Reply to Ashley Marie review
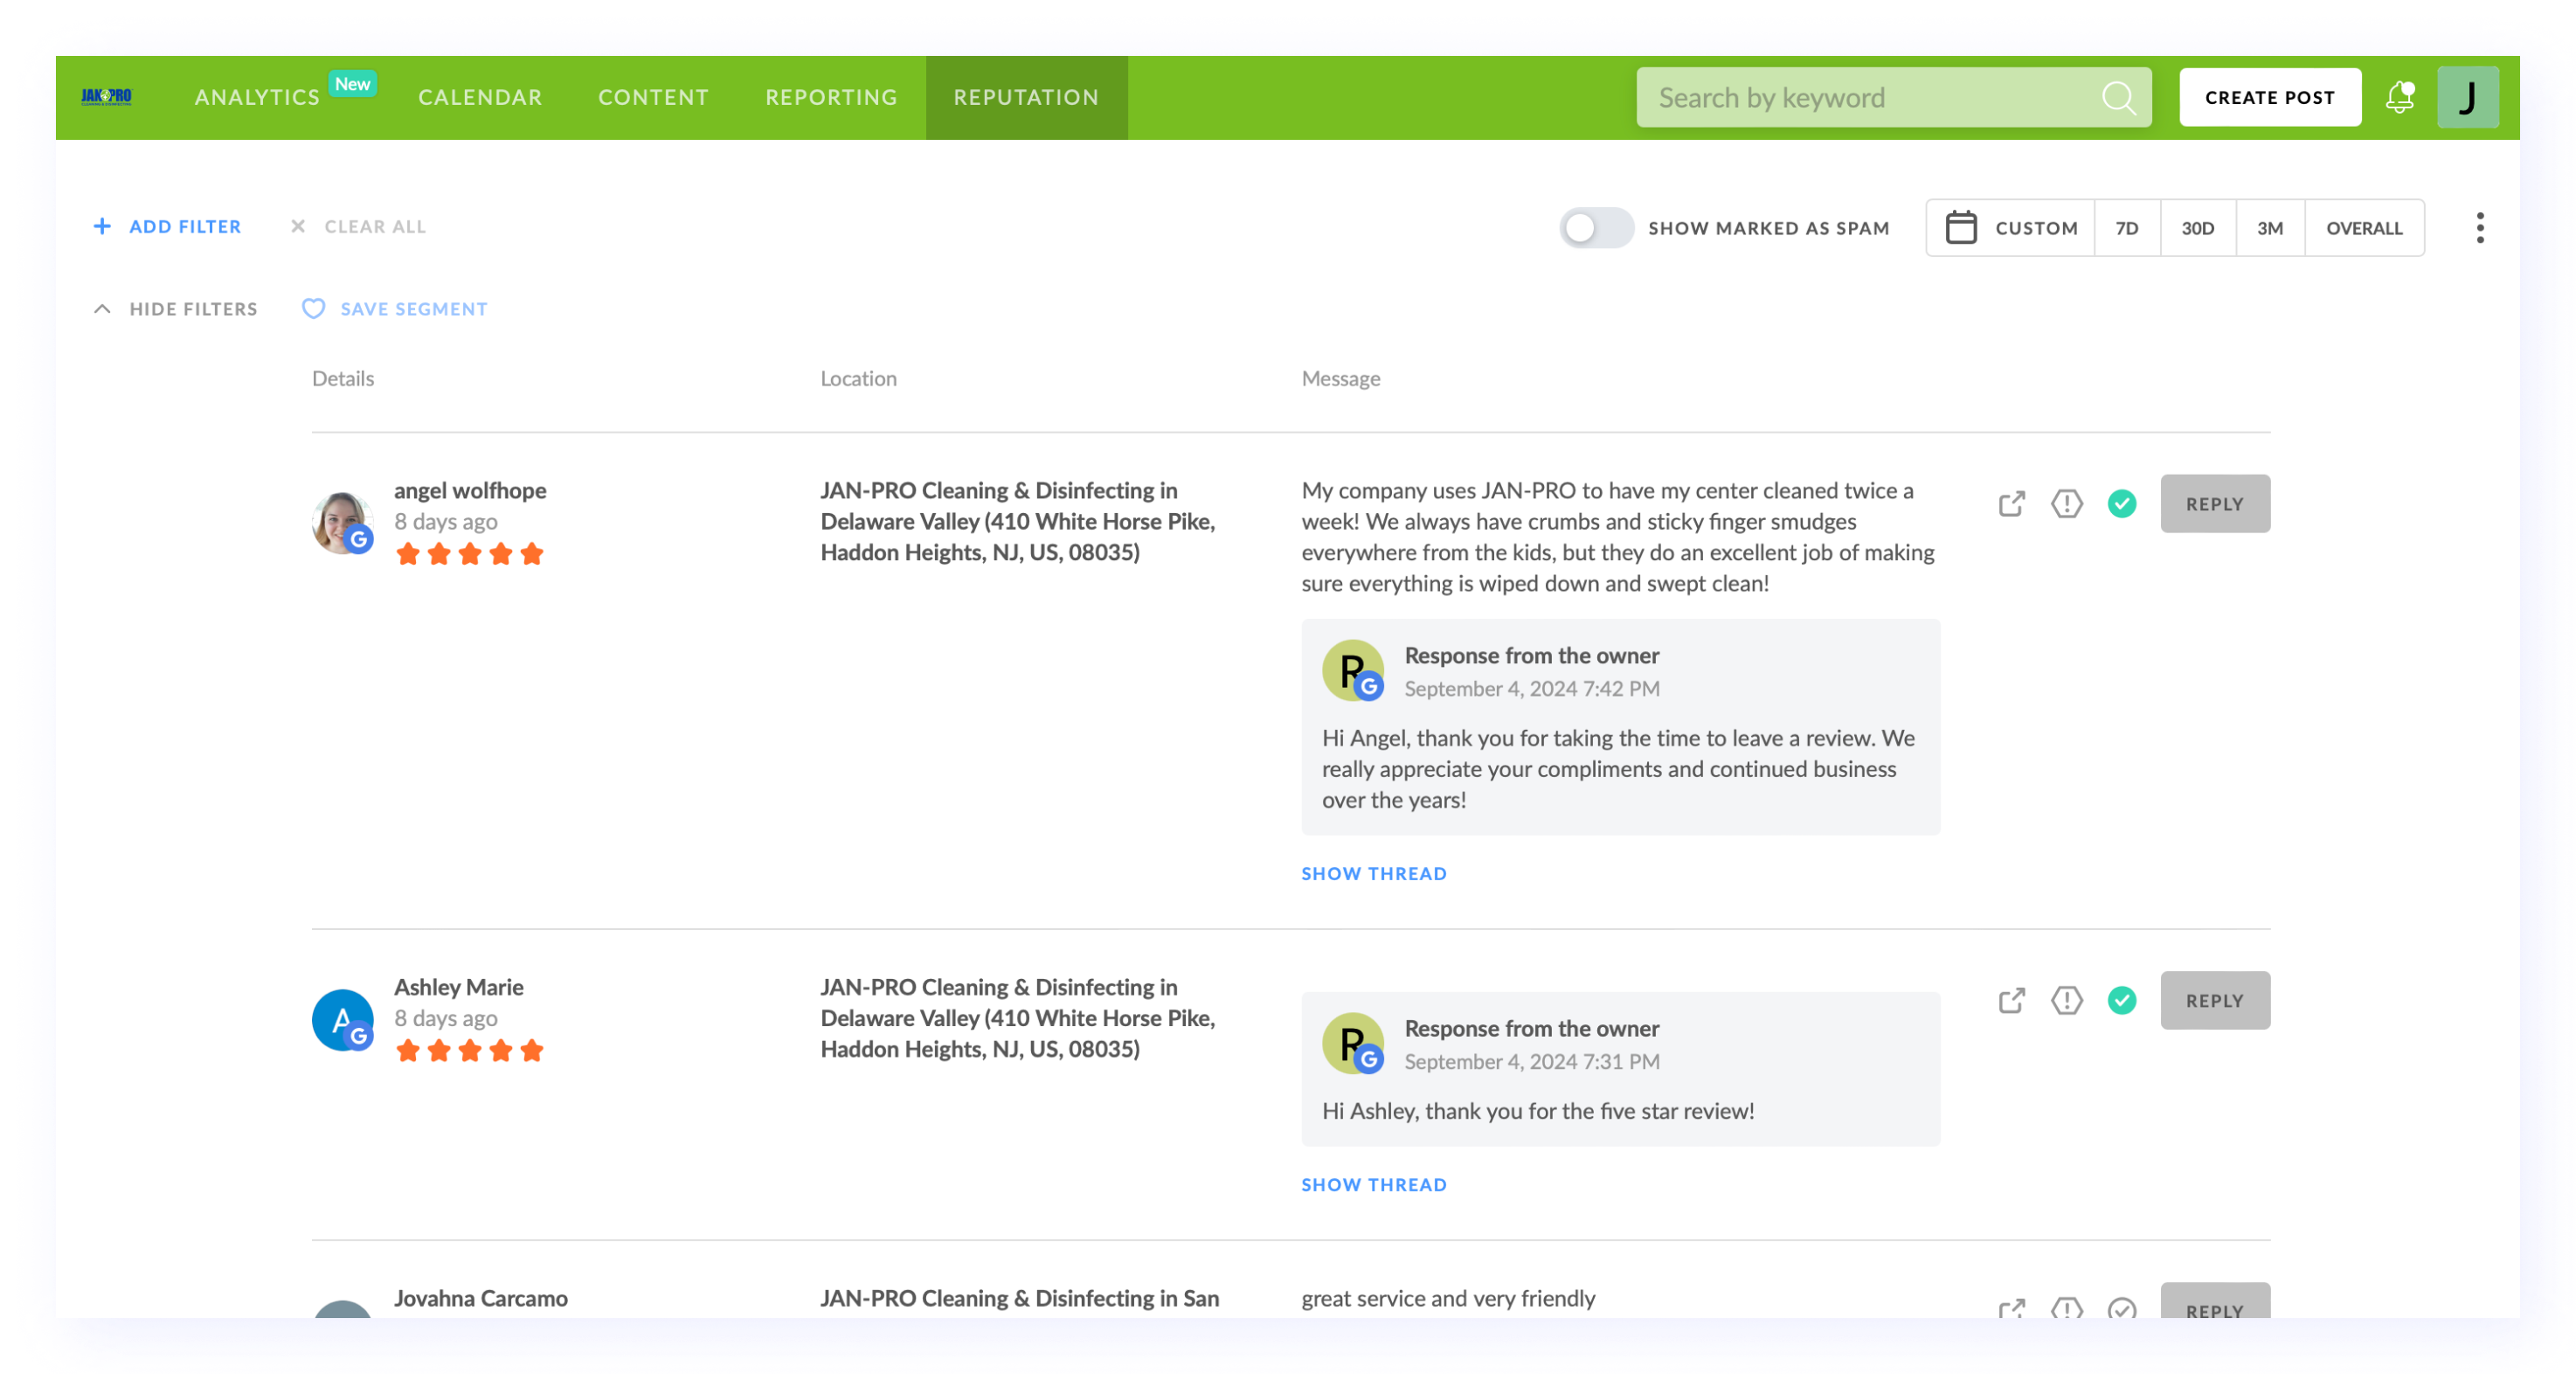 click(2214, 1000)
